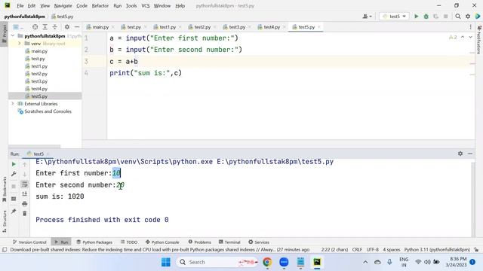
Task: Open Scratches and Consoles node
Action: [x=48, y=111]
